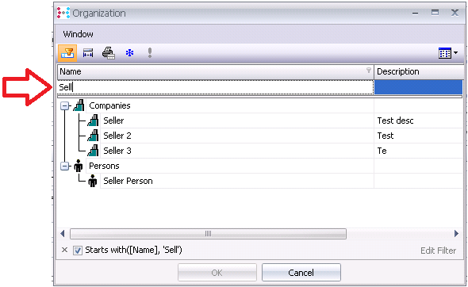Click the horizontal scrollbar thumb

click(x=208, y=234)
